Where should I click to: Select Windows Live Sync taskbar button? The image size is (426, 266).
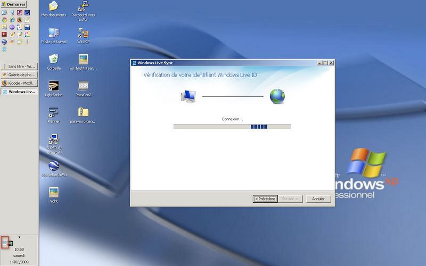(19, 92)
